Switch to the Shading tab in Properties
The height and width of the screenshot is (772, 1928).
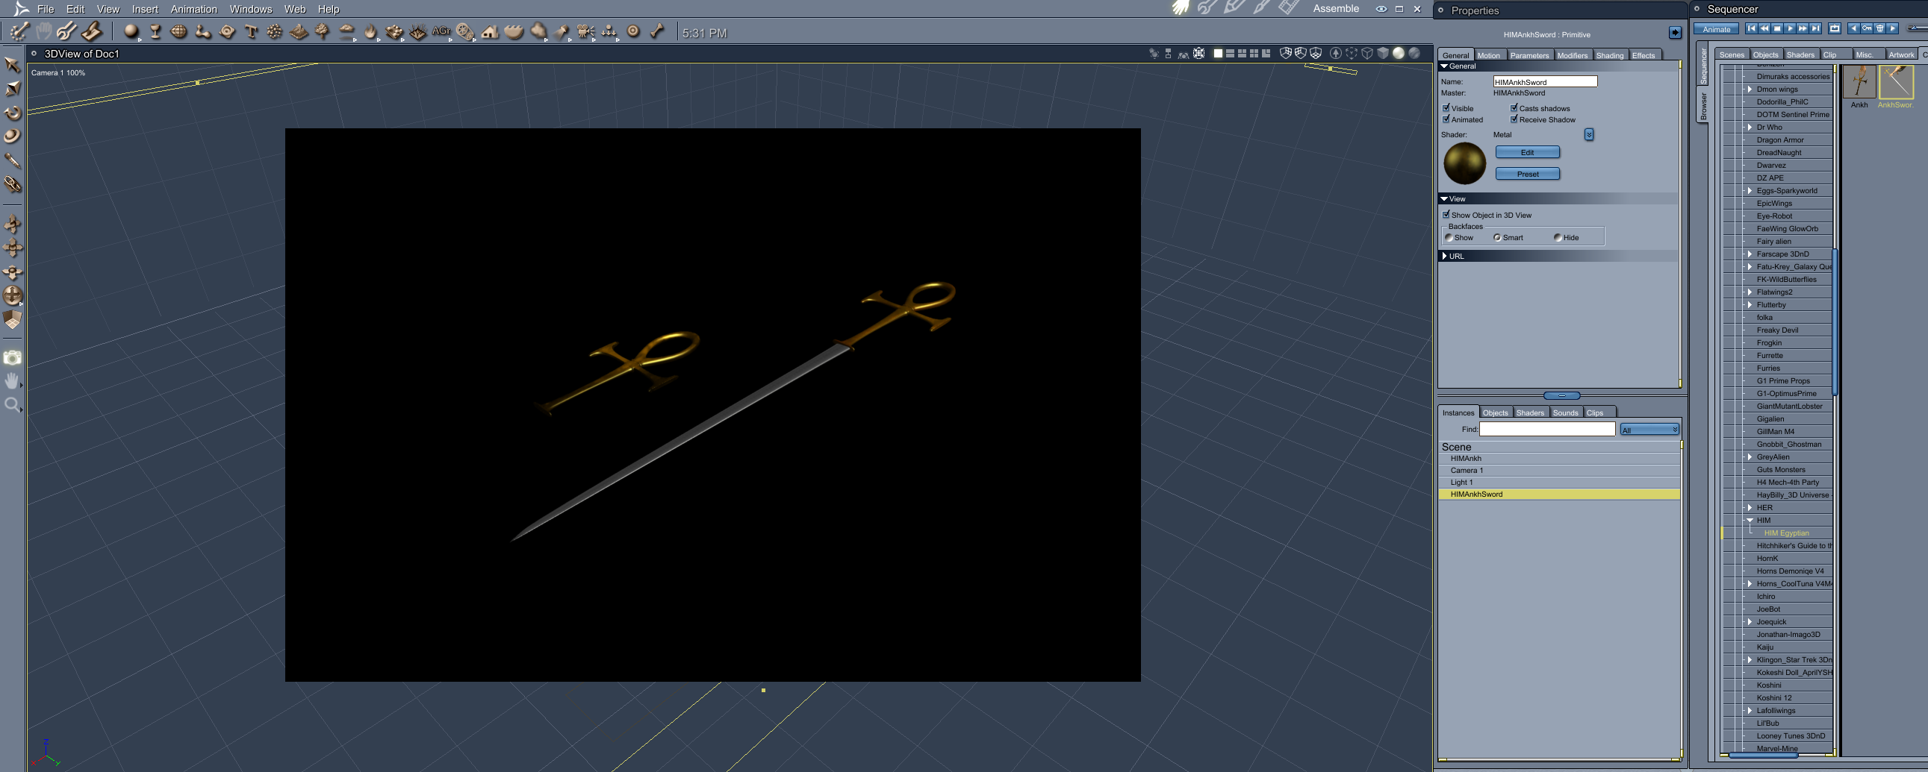click(1610, 55)
